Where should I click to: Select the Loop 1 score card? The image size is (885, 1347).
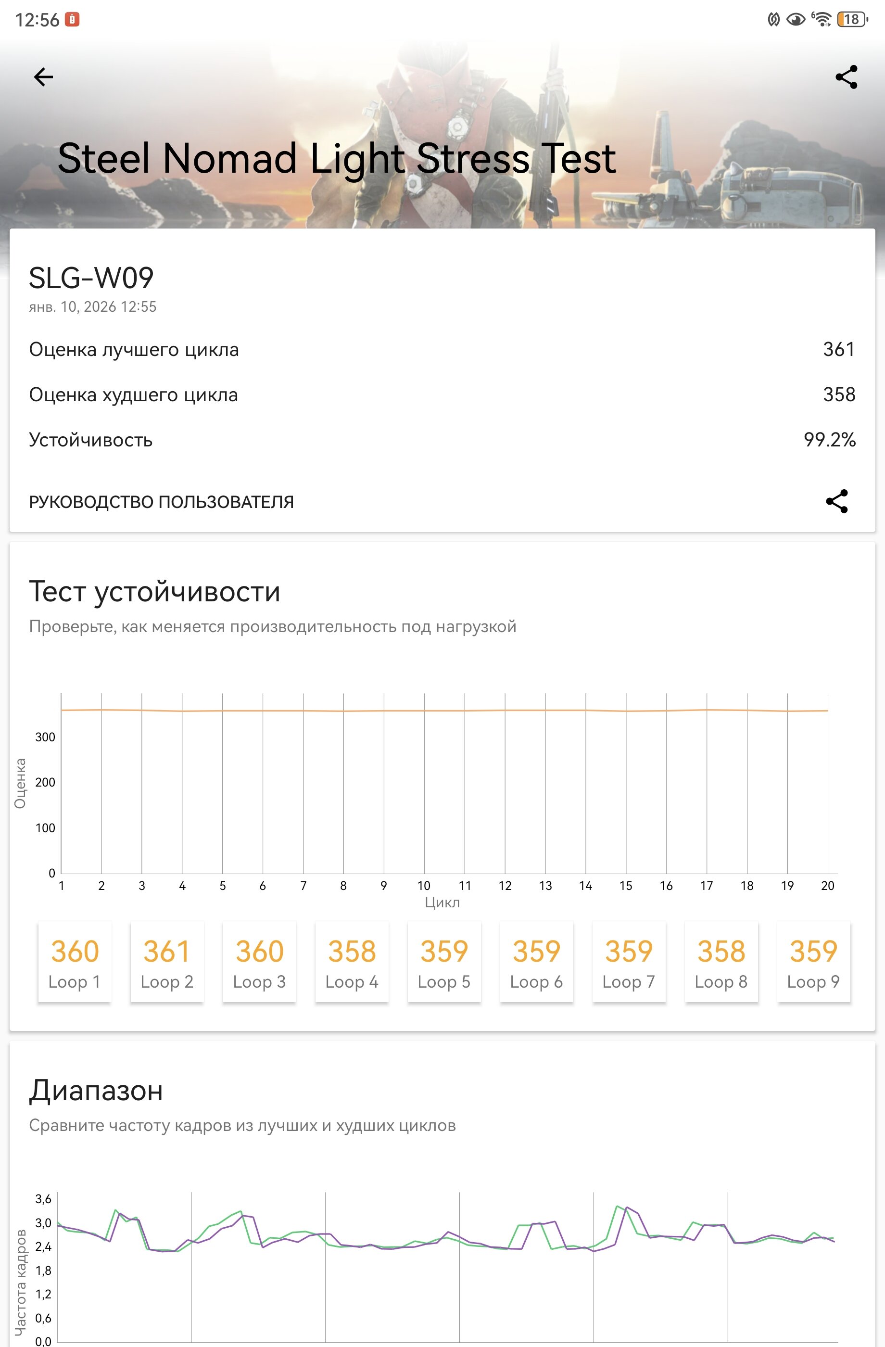[x=75, y=962]
